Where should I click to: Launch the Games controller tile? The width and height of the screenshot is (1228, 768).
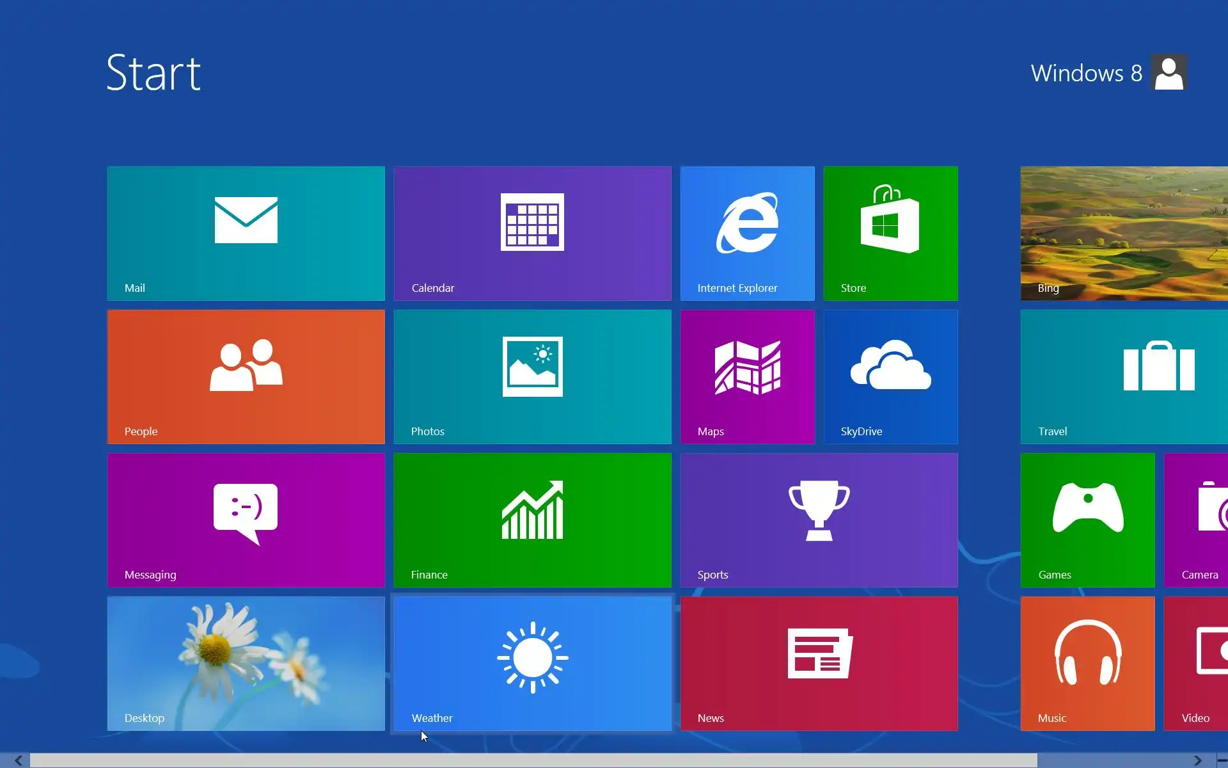(1087, 520)
